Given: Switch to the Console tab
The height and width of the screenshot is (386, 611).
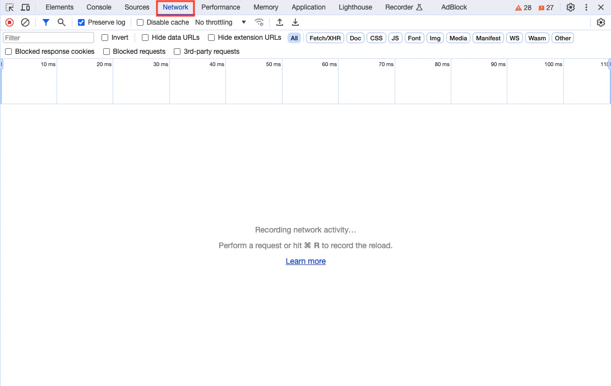Looking at the screenshot, I should [x=99, y=7].
